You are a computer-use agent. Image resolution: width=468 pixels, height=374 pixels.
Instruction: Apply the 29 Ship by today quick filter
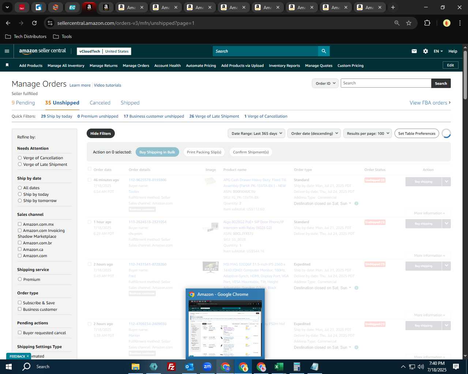pyautogui.click(x=57, y=116)
